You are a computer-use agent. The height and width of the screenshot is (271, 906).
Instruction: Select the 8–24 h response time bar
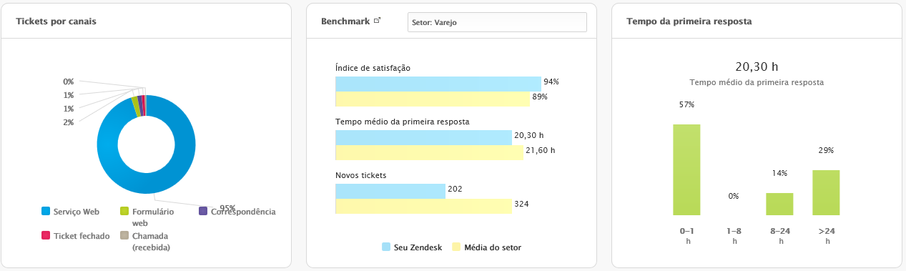(779, 204)
